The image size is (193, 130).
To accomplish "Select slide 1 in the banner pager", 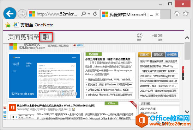I will (x=59, y=94).
